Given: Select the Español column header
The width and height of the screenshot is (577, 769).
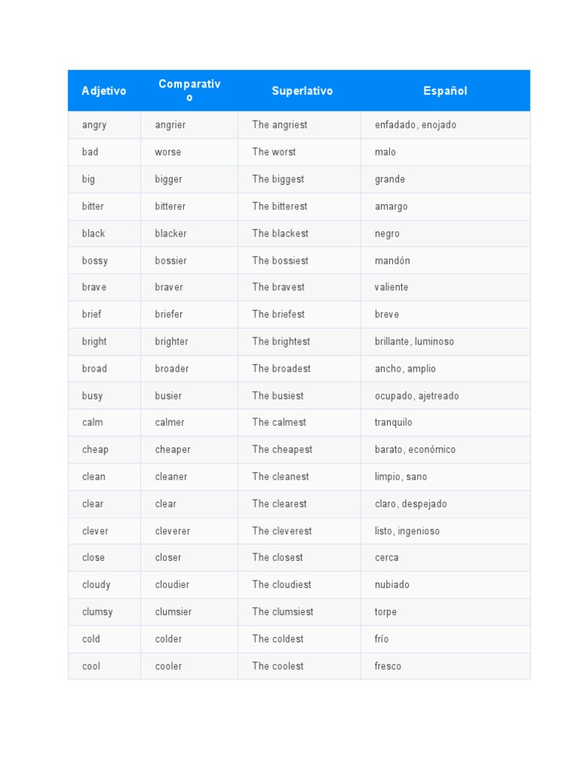Looking at the screenshot, I should pyautogui.click(x=445, y=91).
